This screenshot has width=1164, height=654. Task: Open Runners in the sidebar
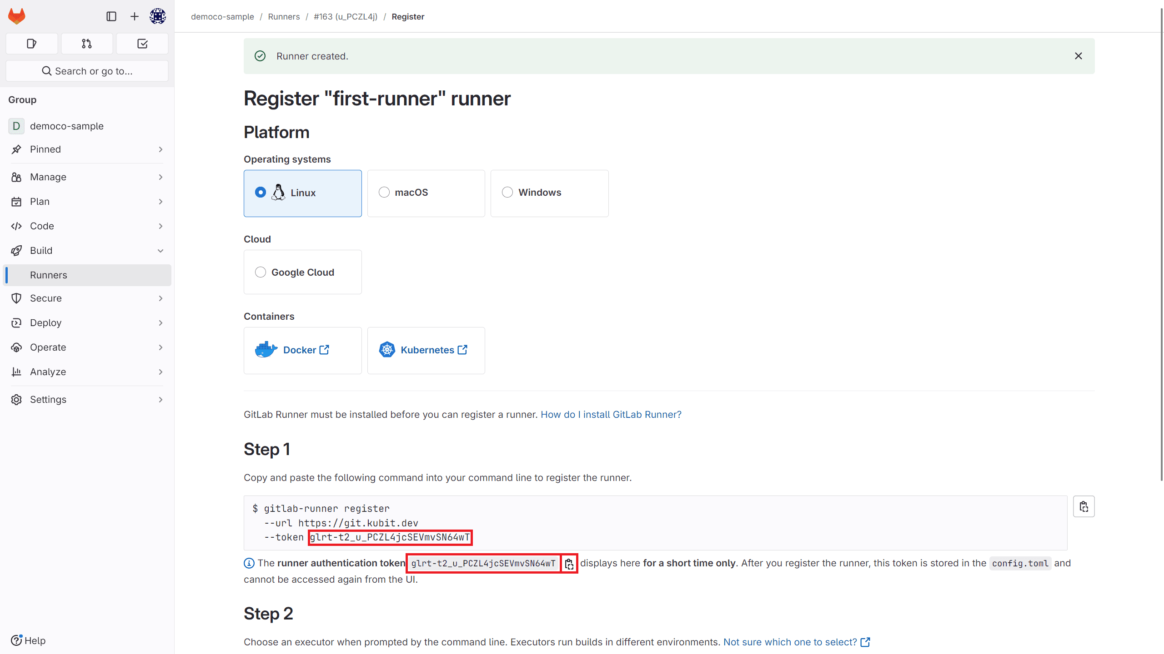[87, 275]
